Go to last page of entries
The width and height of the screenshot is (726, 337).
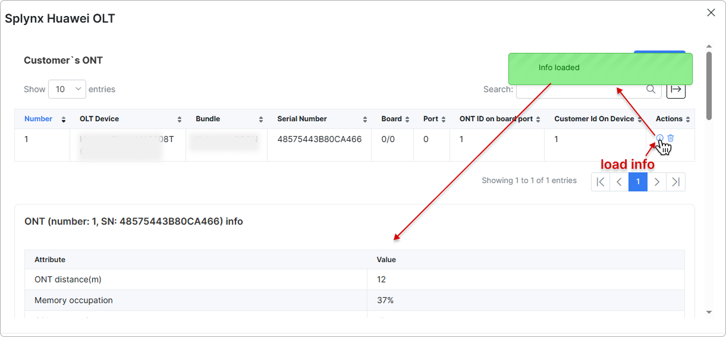click(x=676, y=182)
